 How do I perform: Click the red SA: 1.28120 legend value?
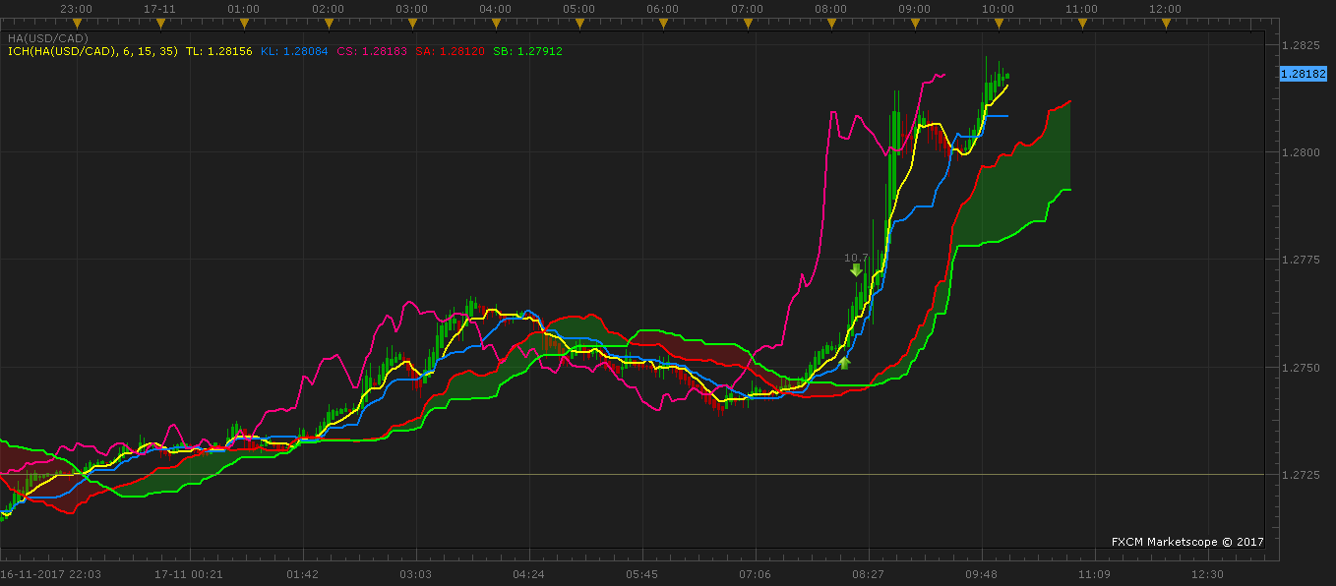pyautogui.click(x=450, y=50)
